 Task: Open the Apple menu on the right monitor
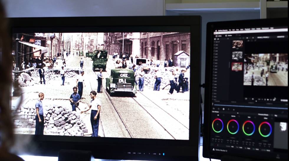216,31
